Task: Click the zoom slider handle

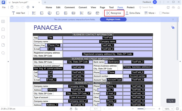Action: 144,109
